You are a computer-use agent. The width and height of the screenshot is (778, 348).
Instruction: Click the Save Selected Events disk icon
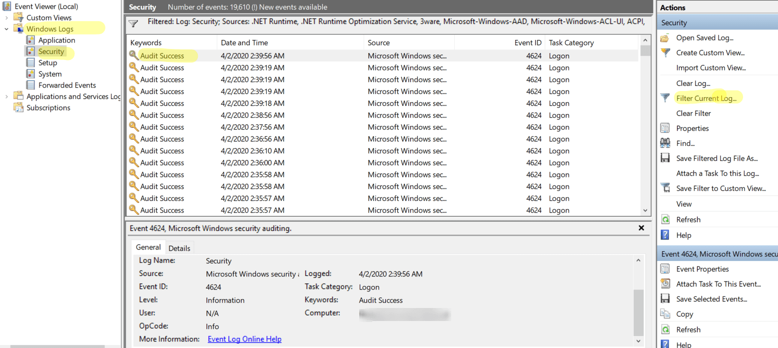coord(665,298)
